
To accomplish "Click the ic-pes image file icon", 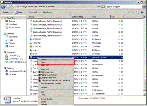I will 31,50.
